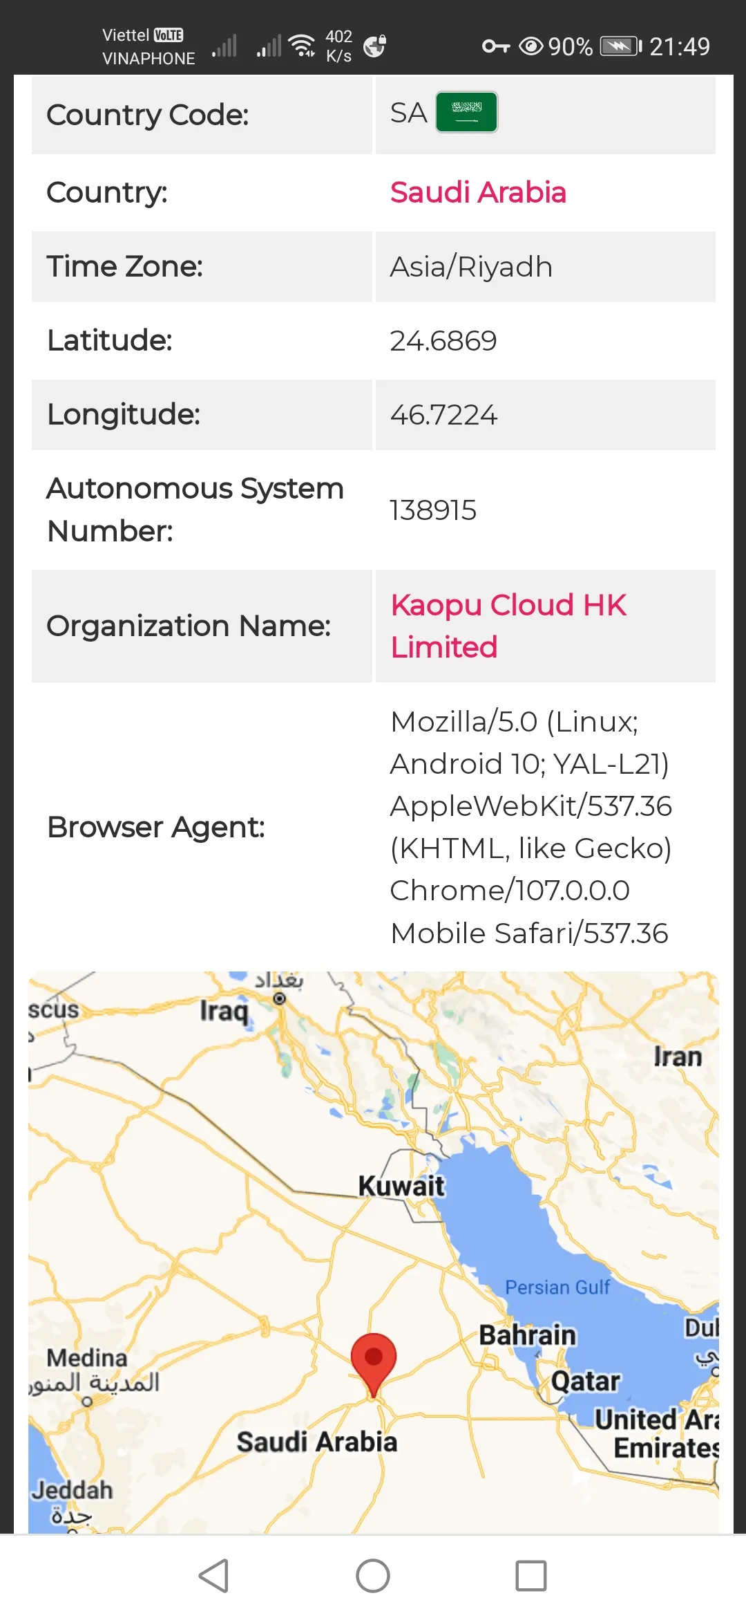Tap the VoLTE badge next to Viettel
Screen dimensions: 746x1618
(x=169, y=35)
